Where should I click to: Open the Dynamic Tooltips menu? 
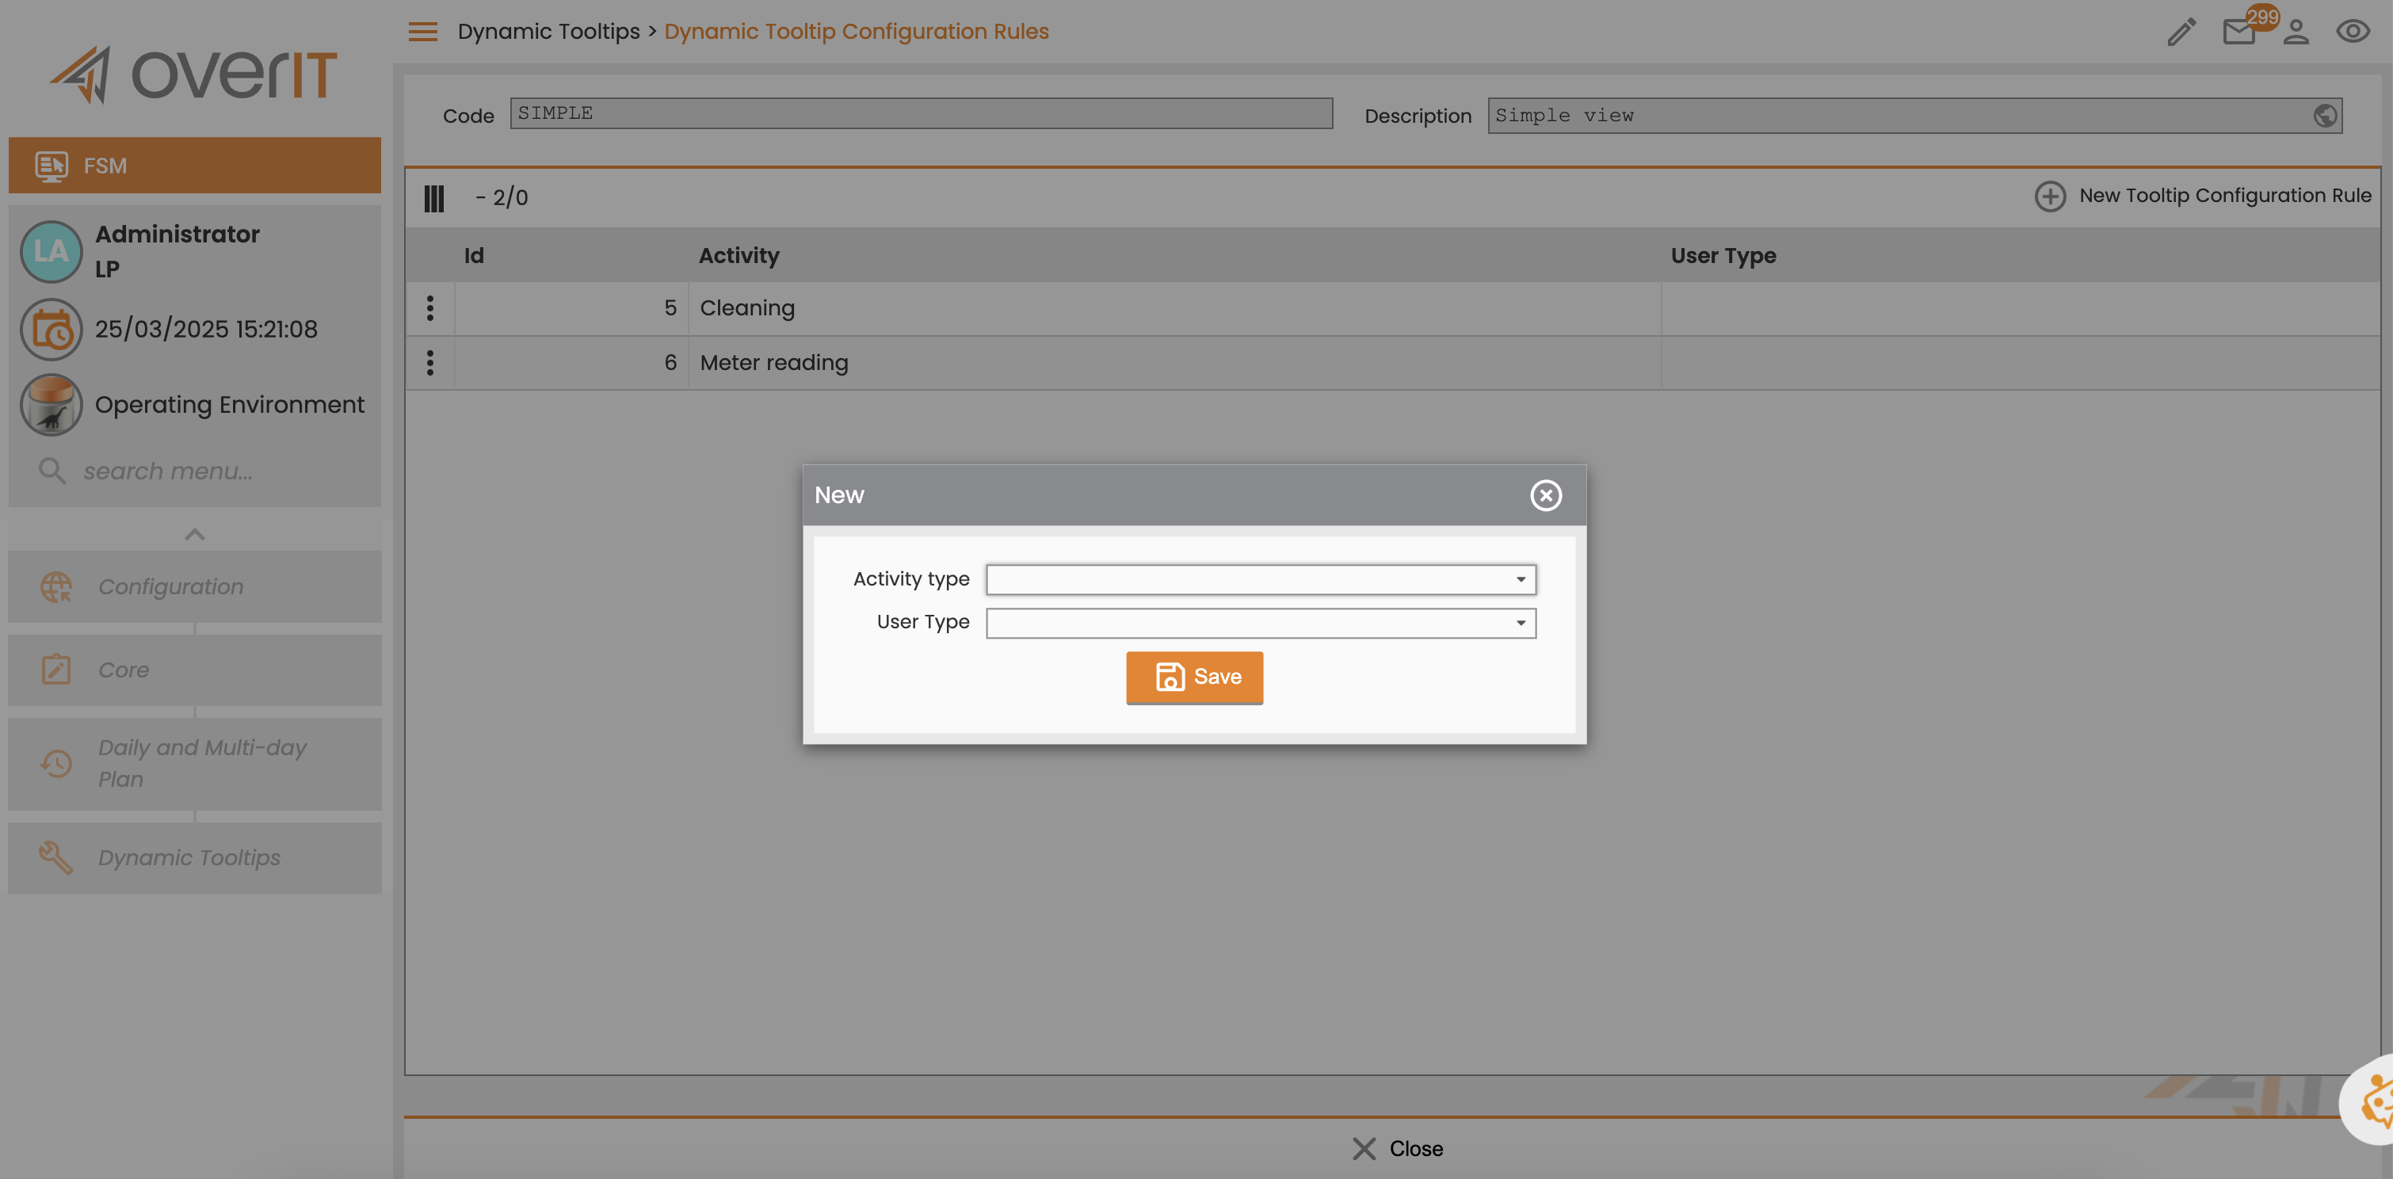(194, 857)
